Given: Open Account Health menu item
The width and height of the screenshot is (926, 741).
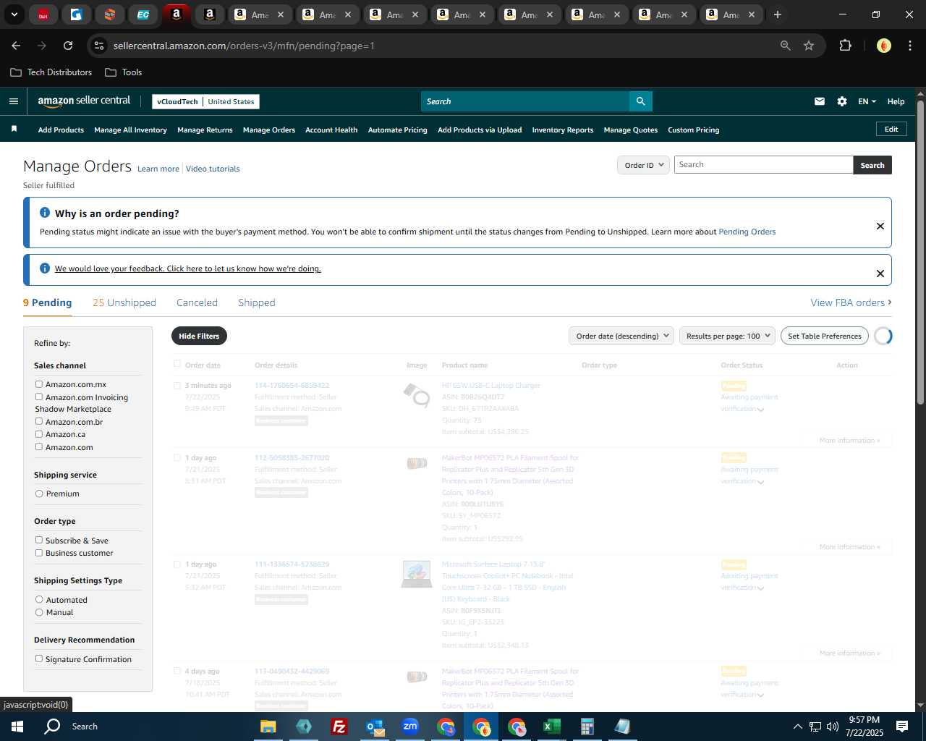Looking at the screenshot, I should 331,130.
